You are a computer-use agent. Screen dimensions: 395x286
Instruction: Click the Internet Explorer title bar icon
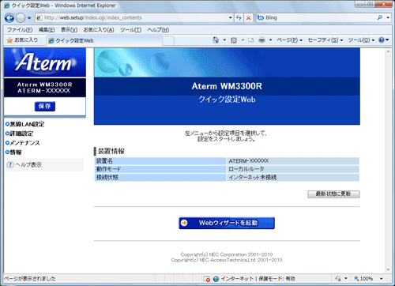(x=7, y=6)
